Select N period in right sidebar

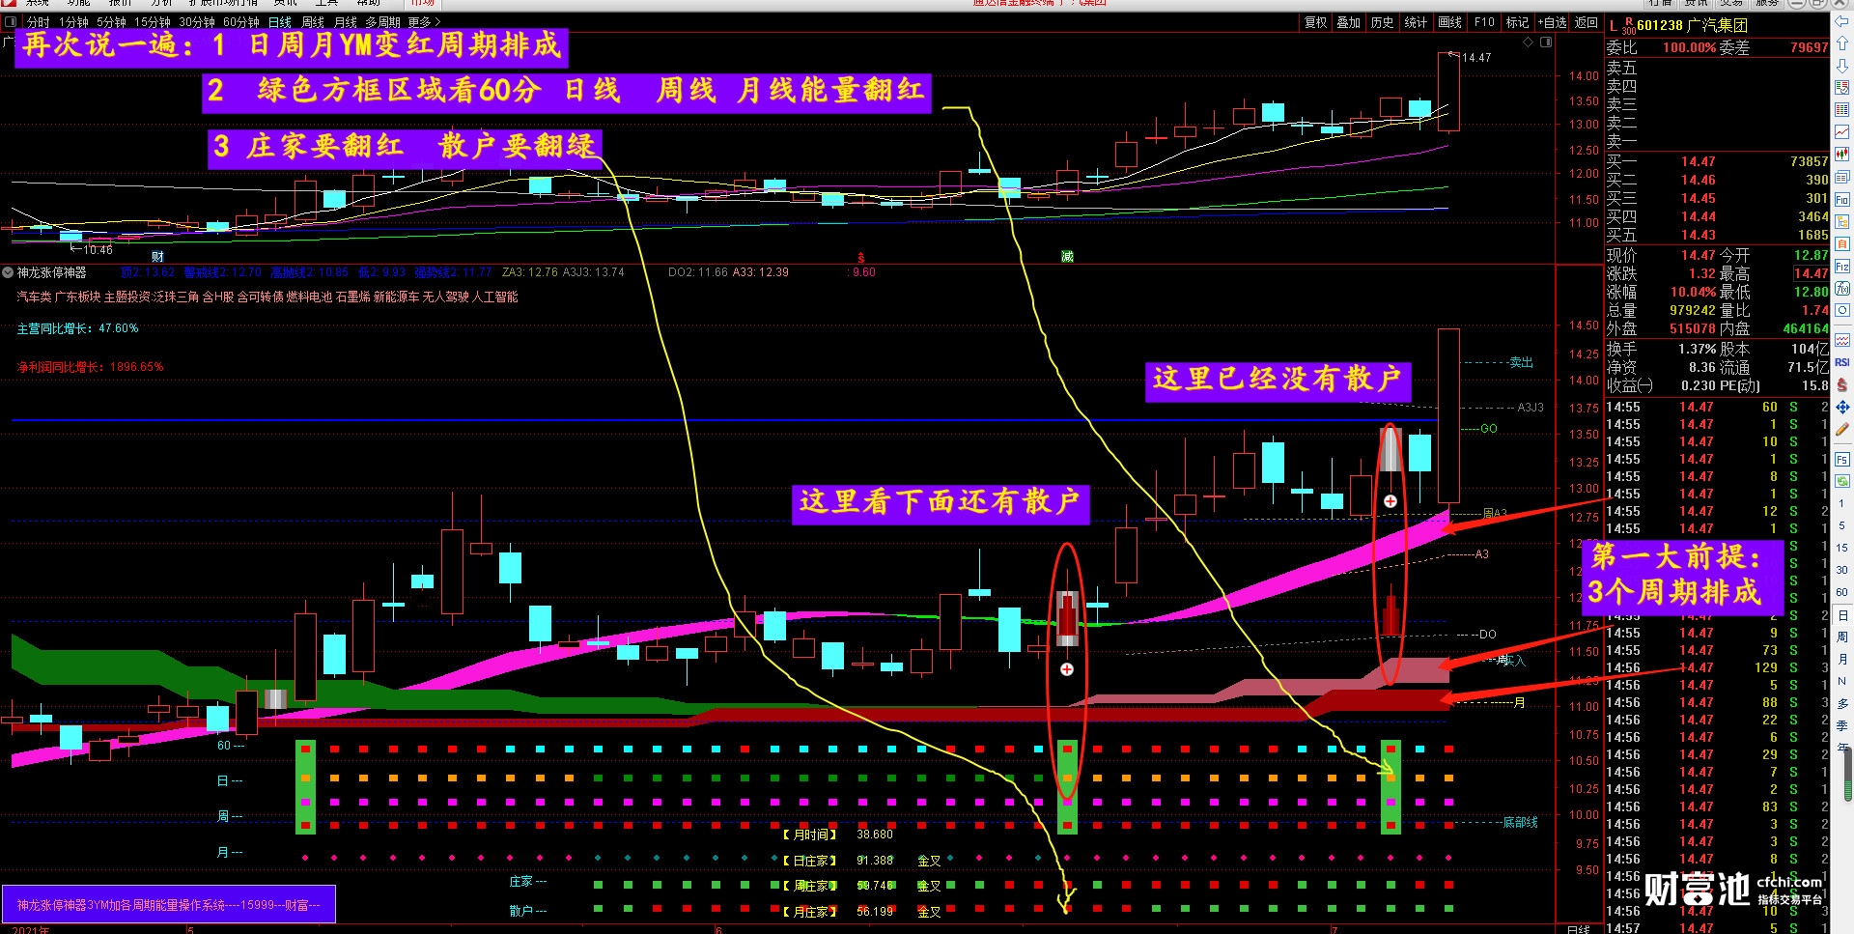1841,681
